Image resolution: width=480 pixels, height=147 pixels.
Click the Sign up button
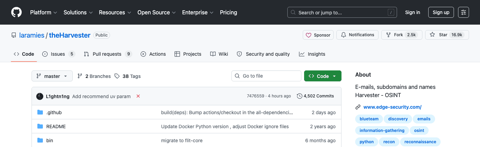(441, 12)
